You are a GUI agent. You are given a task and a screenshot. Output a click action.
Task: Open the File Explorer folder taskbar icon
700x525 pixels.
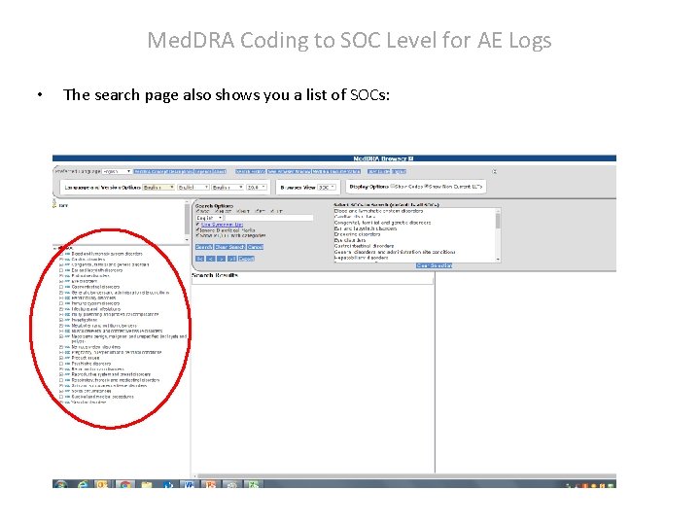(147, 484)
